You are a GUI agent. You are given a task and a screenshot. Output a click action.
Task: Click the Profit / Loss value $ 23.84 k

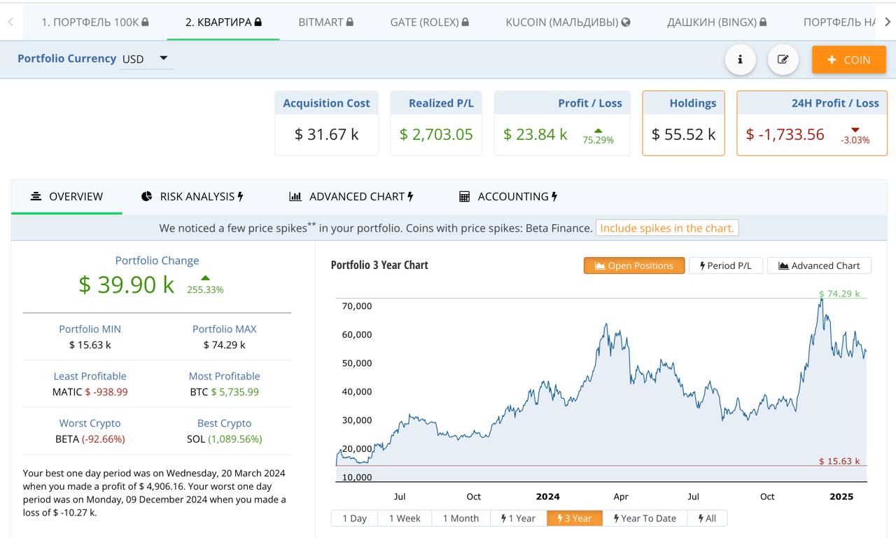535,134
